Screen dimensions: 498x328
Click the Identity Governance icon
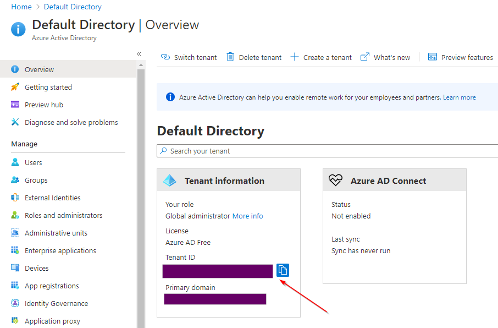coord(15,303)
